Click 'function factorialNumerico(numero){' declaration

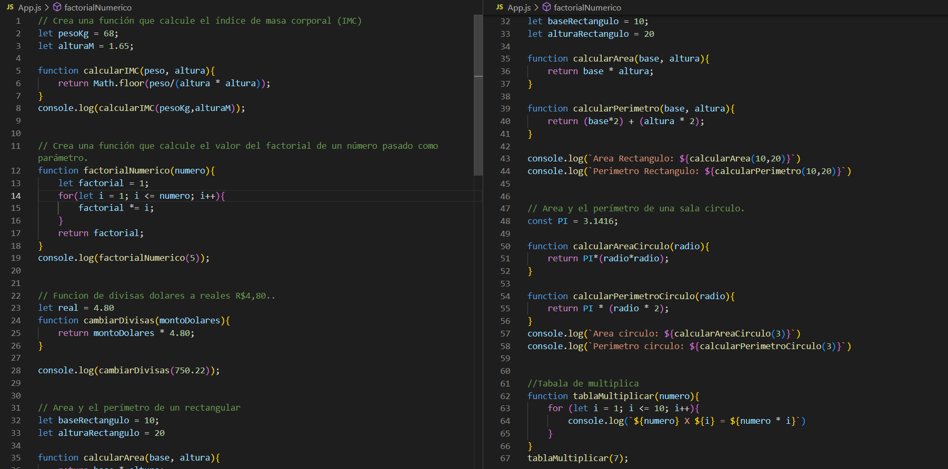pyautogui.click(x=126, y=171)
